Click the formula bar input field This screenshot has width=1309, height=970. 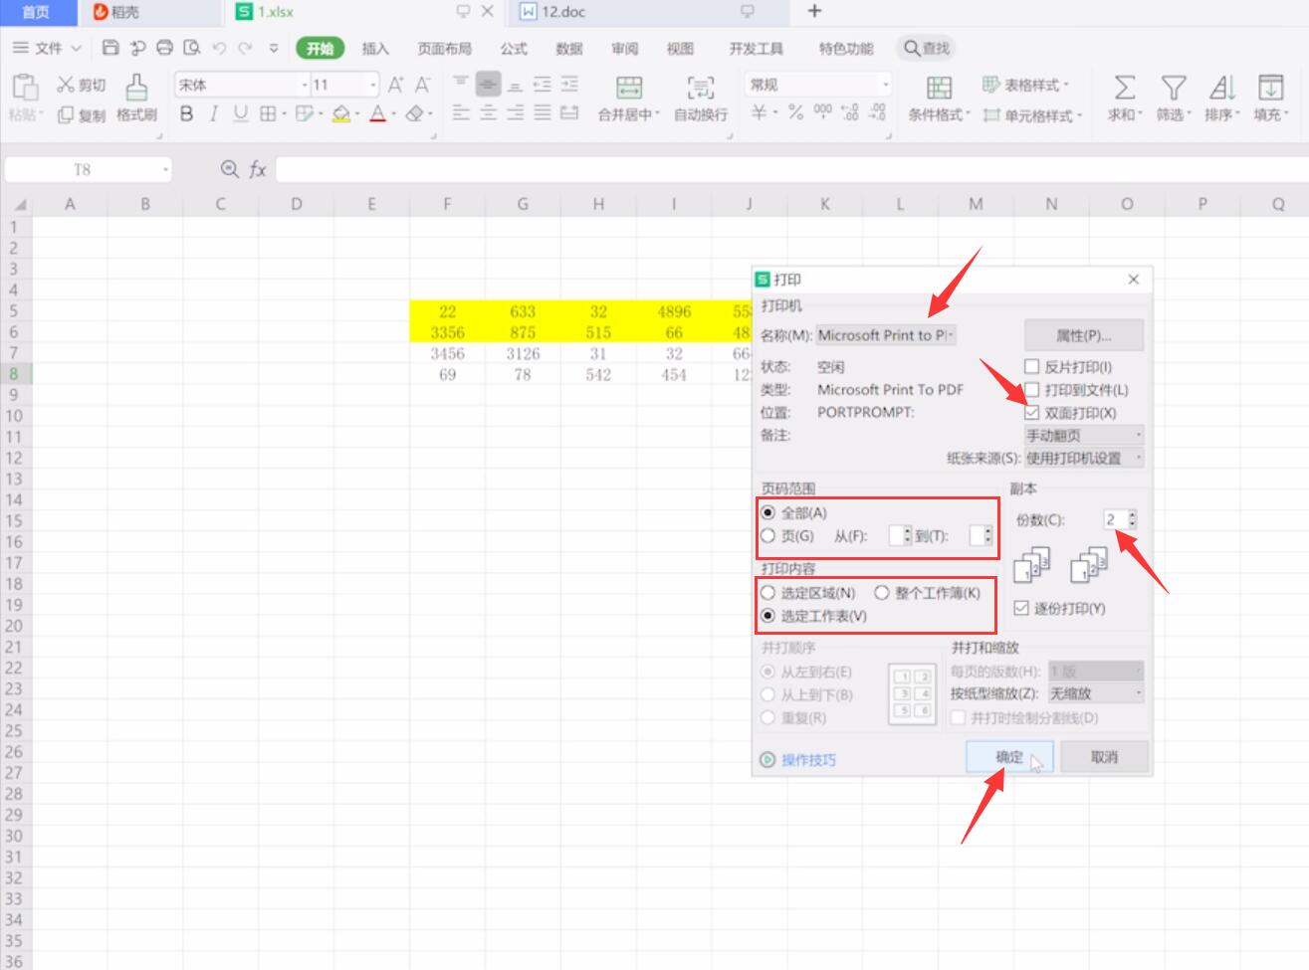tap(791, 170)
